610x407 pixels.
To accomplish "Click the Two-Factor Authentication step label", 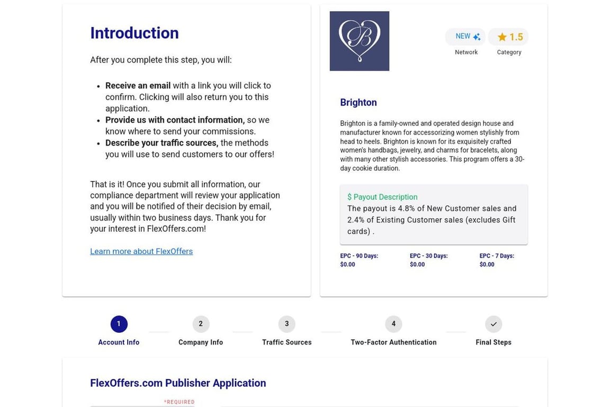I will coord(394,342).
